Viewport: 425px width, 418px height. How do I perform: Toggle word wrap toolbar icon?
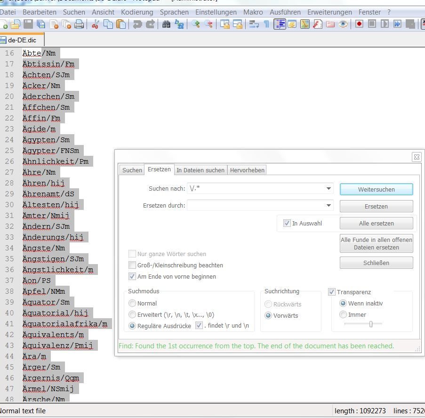click(x=254, y=24)
